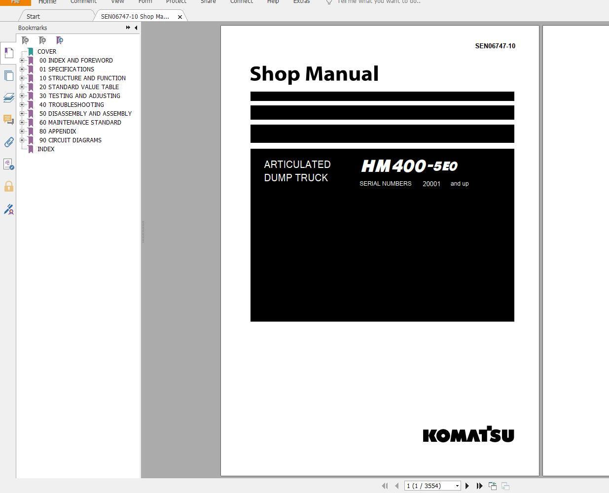The width and height of the screenshot is (609, 493).
Task: Go to the next page
Action: click(x=467, y=486)
